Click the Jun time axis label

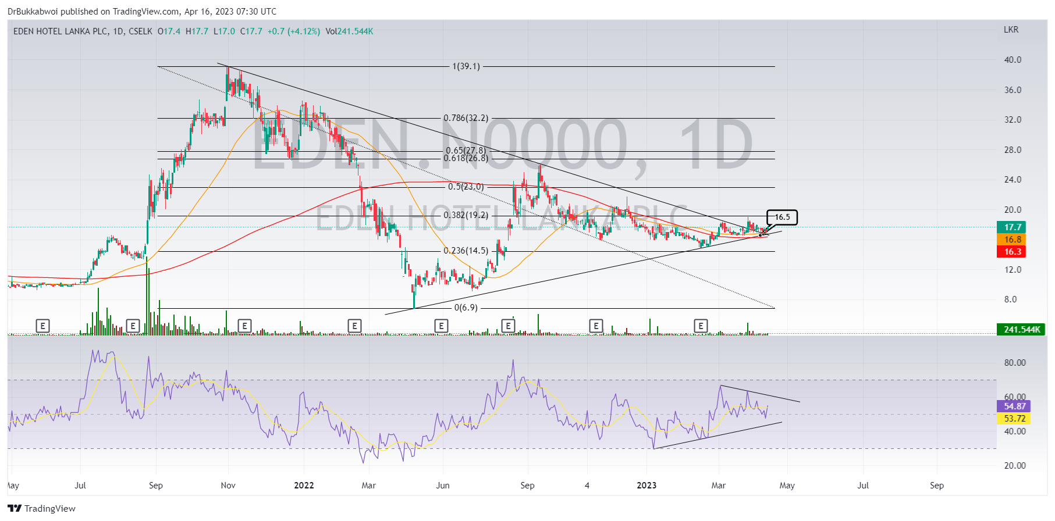click(443, 486)
